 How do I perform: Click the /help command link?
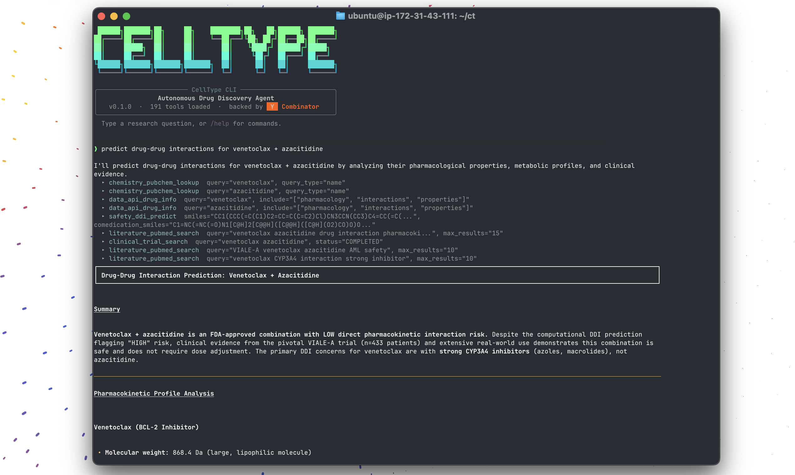tap(220, 123)
